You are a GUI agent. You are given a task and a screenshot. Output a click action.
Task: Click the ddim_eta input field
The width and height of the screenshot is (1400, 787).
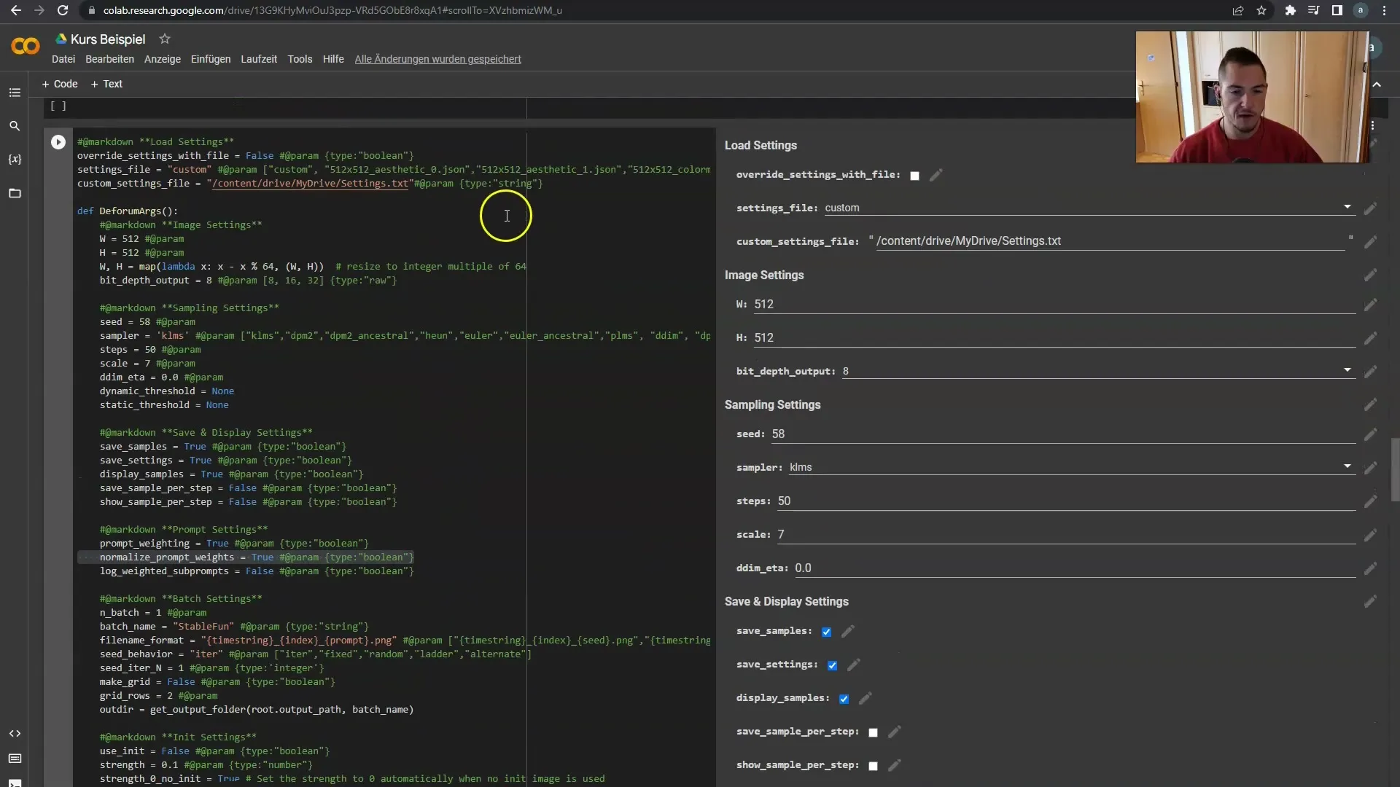click(x=1075, y=568)
